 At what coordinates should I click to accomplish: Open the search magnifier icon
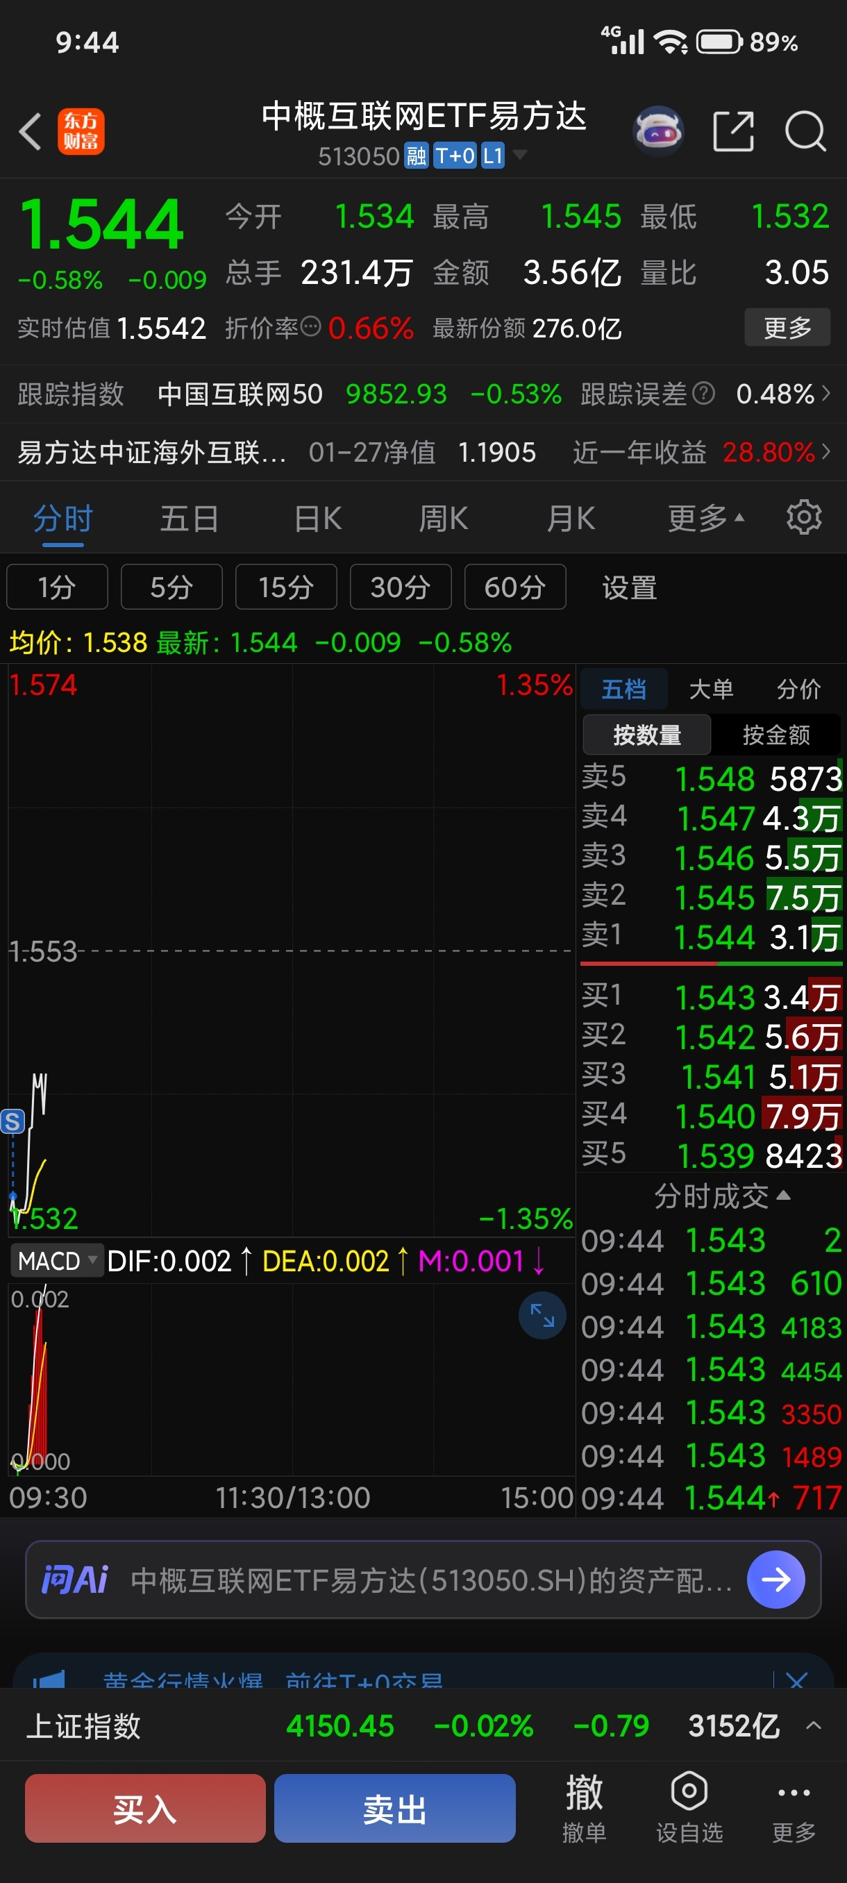point(805,132)
